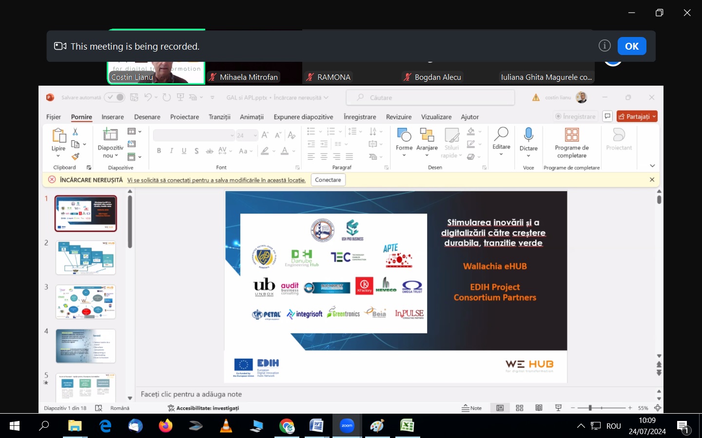Expand Undo history dropdown arrow

point(156,97)
